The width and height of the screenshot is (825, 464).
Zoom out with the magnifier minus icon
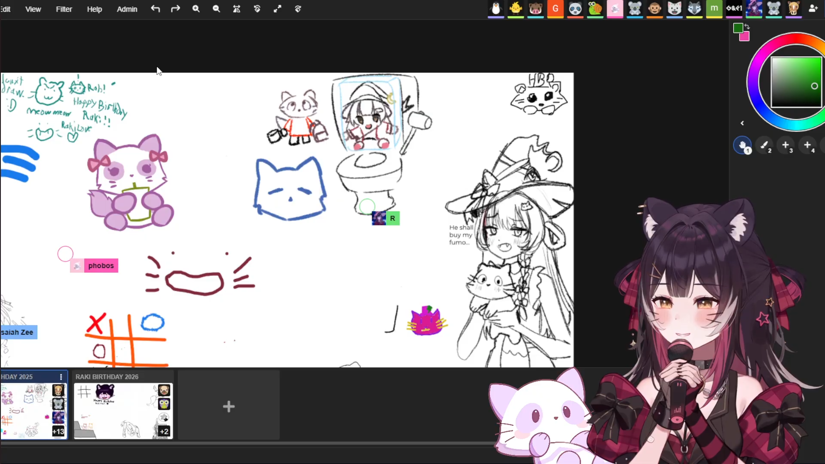[216, 9]
